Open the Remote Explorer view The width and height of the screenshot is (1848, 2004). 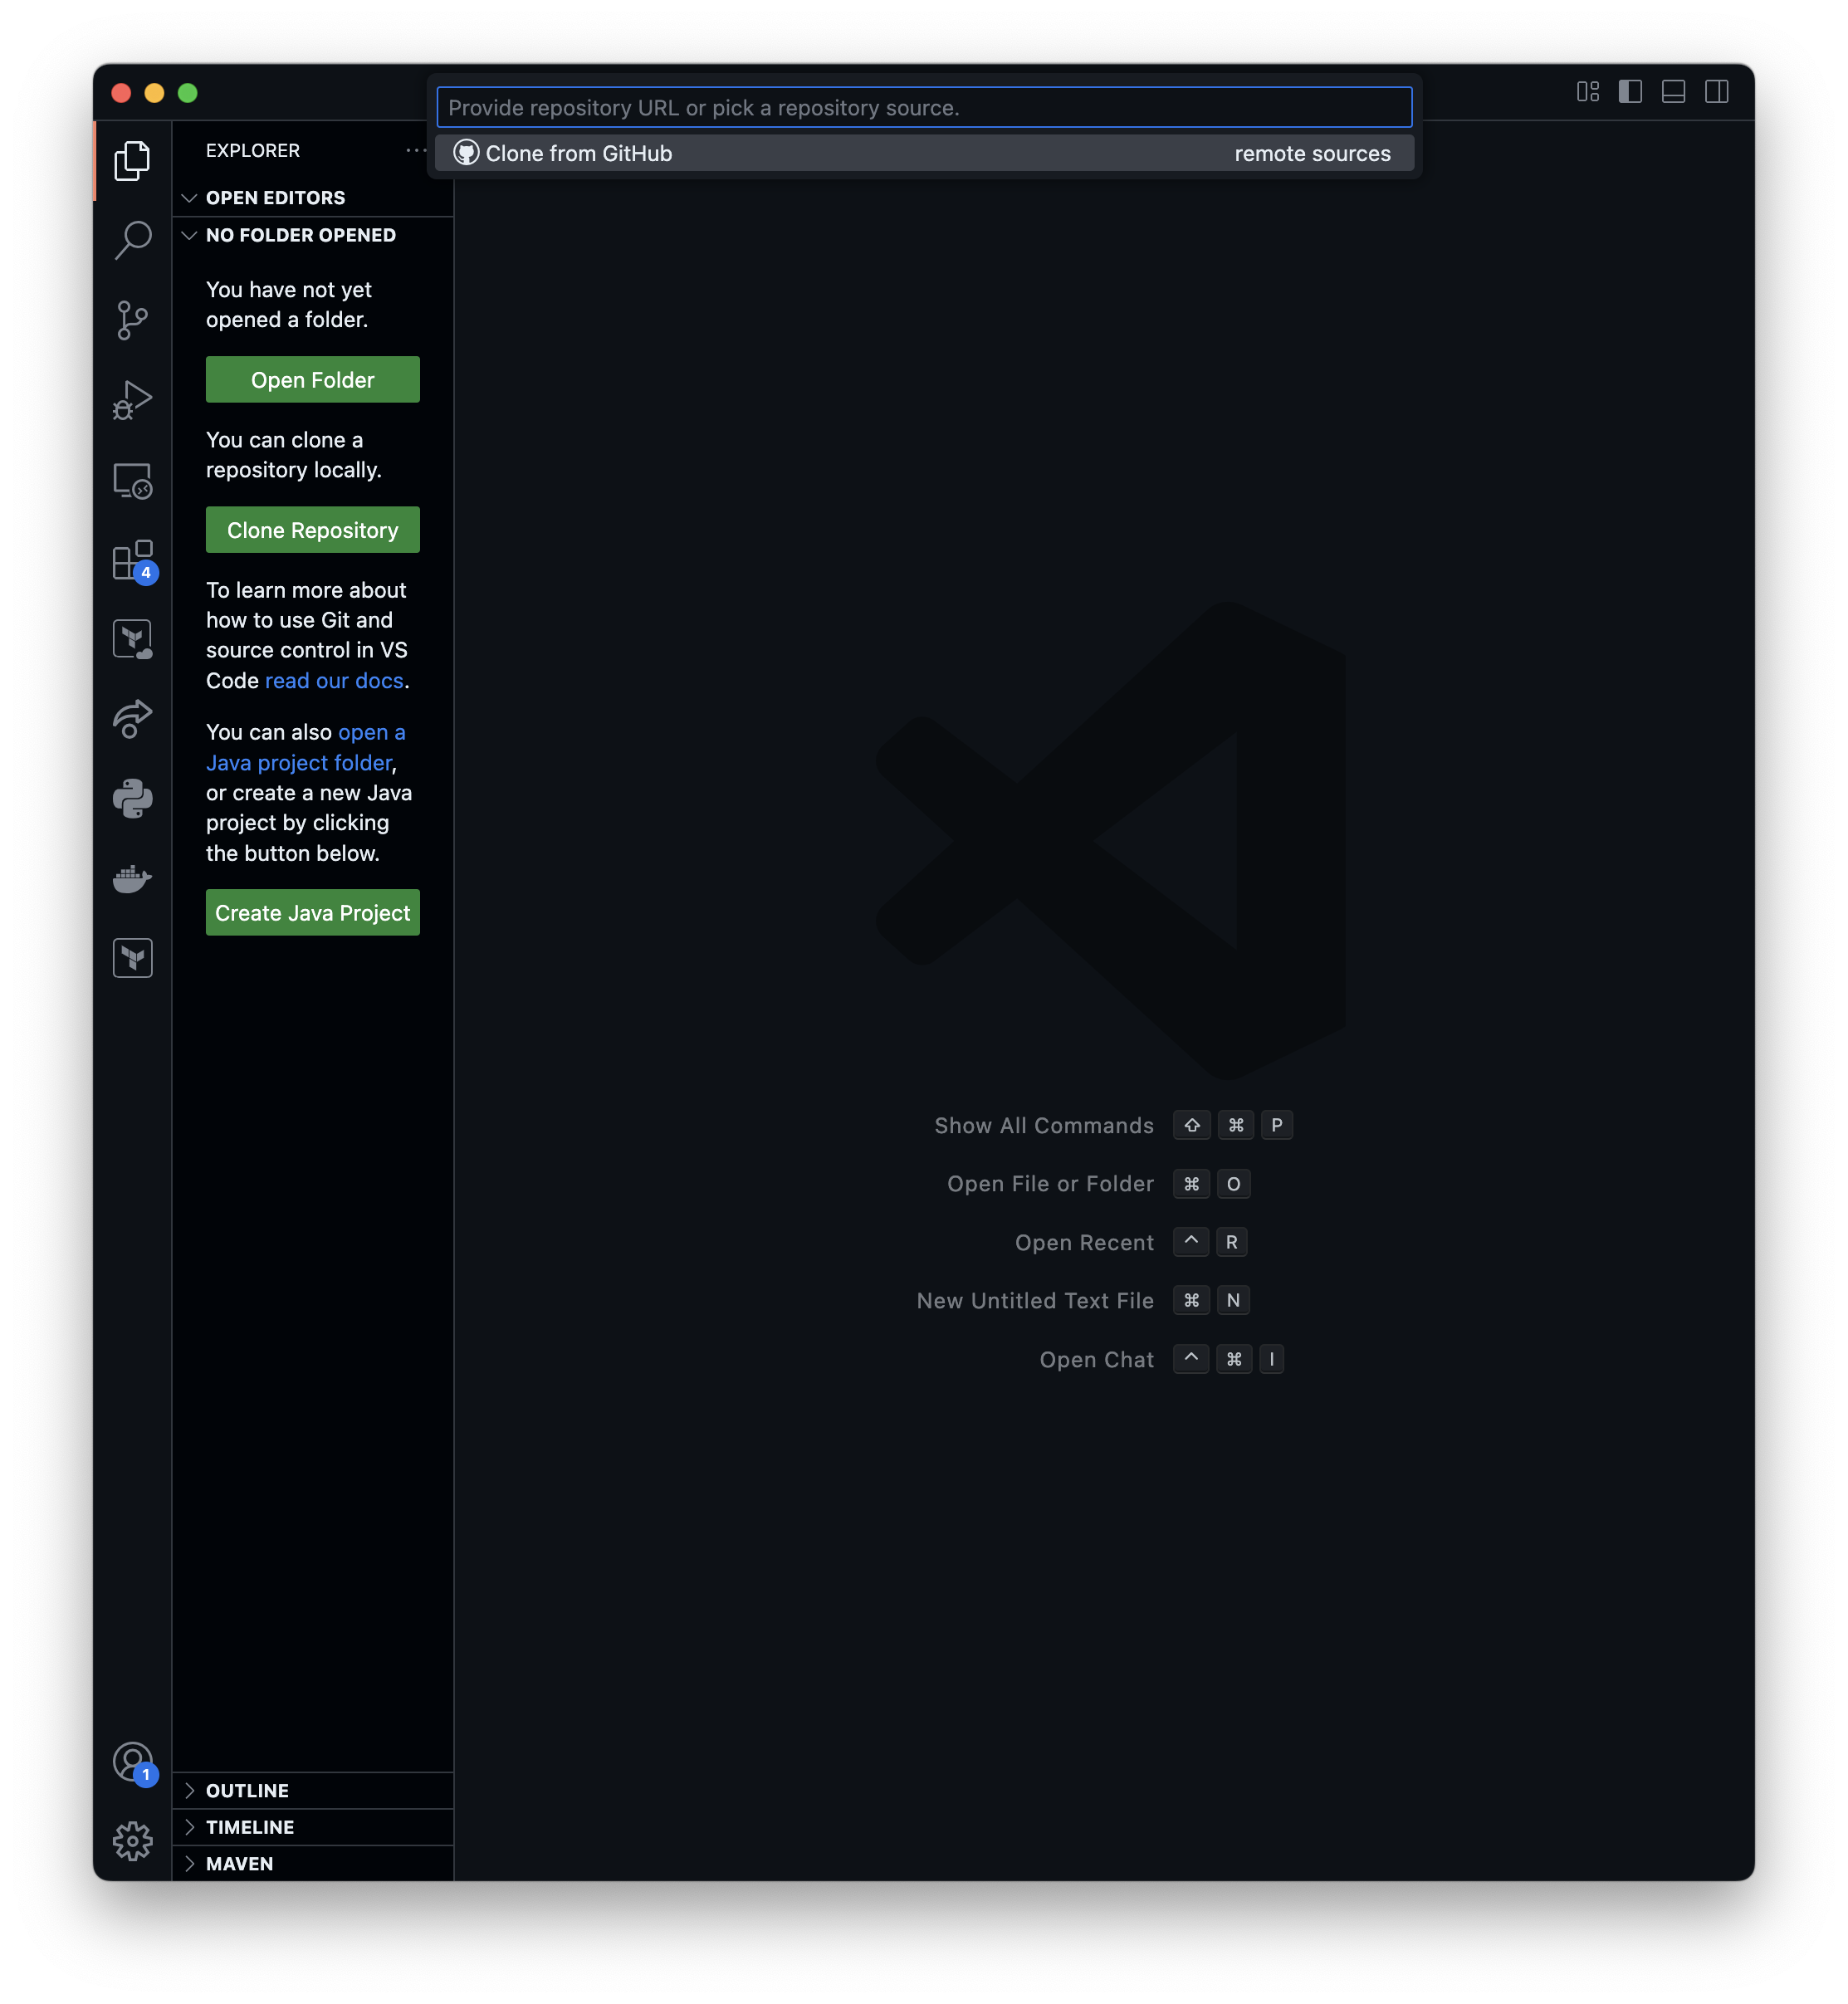coord(132,481)
